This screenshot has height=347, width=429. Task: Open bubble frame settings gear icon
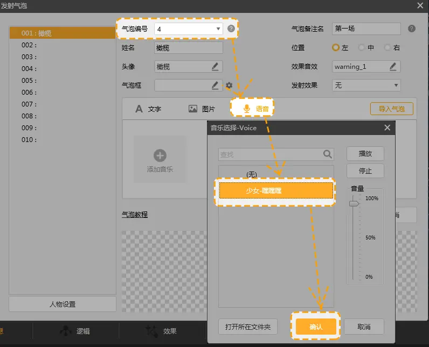[229, 86]
